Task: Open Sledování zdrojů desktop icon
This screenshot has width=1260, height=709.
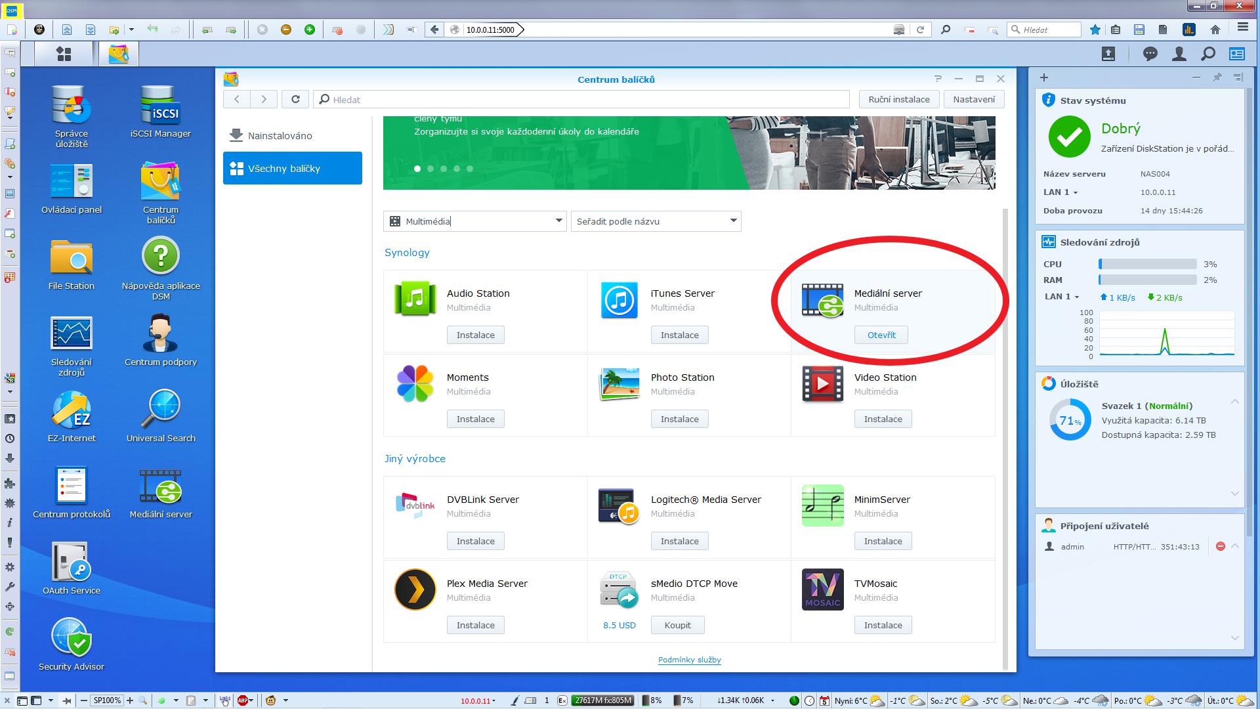Action: click(x=72, y=345)
